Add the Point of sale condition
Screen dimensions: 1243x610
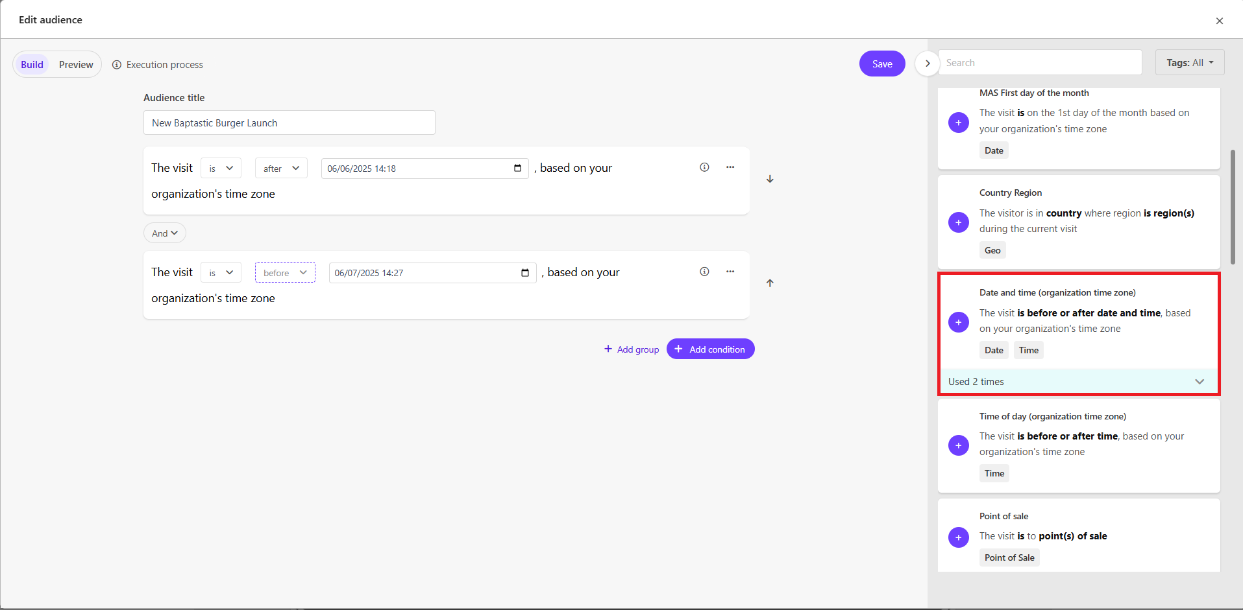pos(958,537)
